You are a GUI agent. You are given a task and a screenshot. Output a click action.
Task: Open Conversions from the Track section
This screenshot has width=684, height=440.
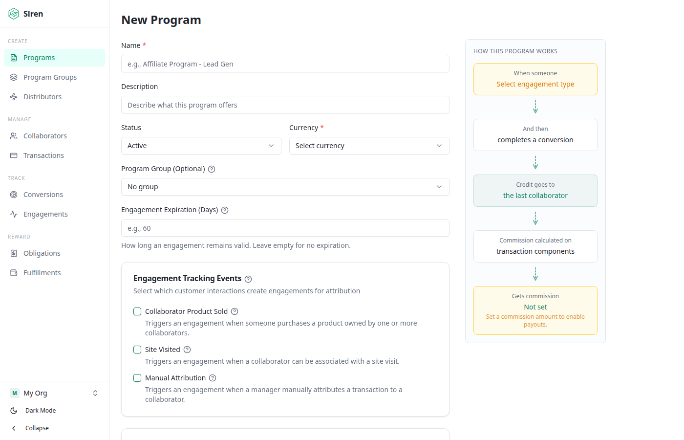(x=43, y=195)
